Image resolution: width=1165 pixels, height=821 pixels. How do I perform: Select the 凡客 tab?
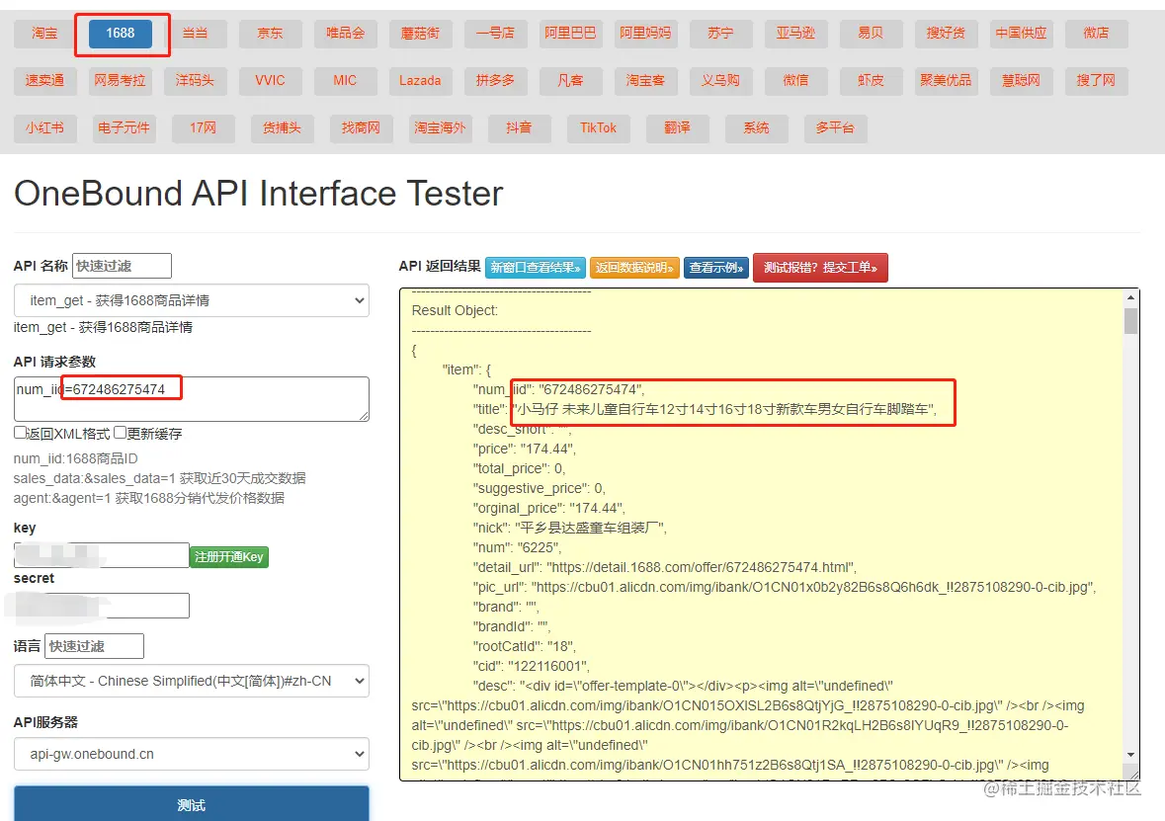[570, 81]
